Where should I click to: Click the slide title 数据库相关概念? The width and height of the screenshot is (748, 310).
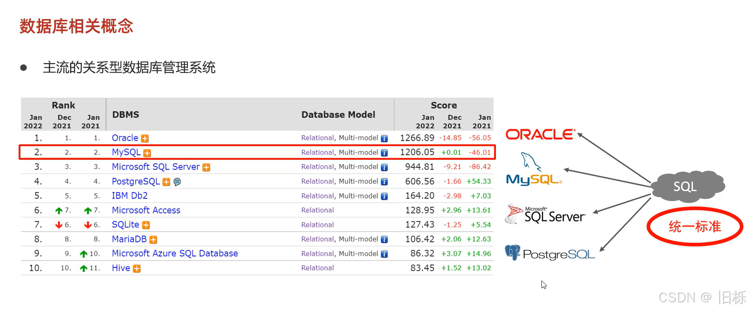click(x=76, y=26)
